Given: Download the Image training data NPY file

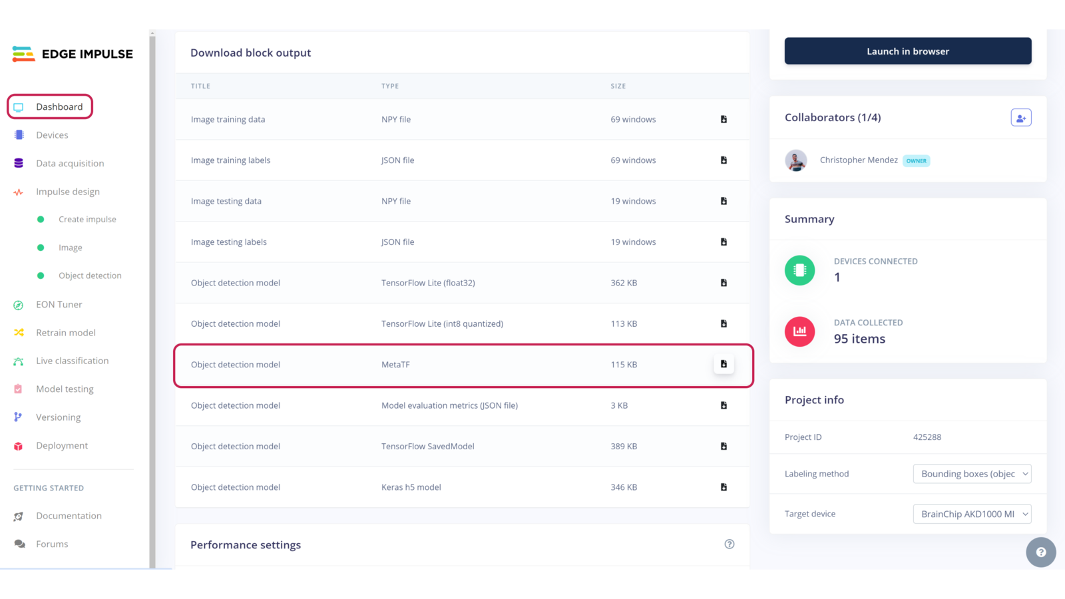Looking at the screenshot, I should 724,119.
